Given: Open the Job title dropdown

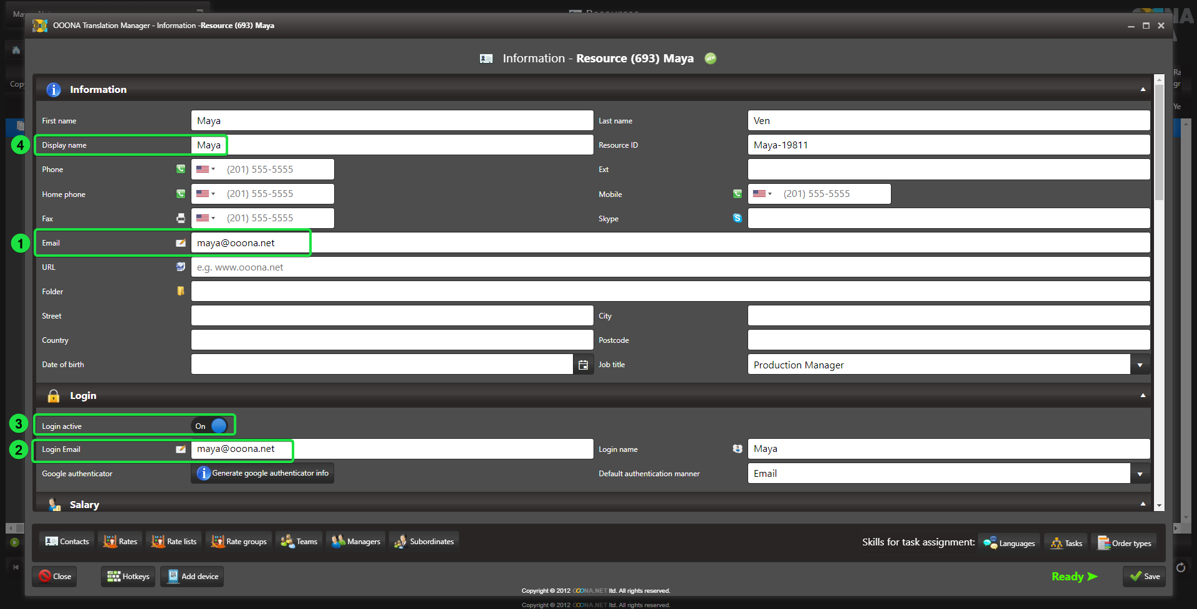Looking at the screenshot, I should [x=1140, y=365].
